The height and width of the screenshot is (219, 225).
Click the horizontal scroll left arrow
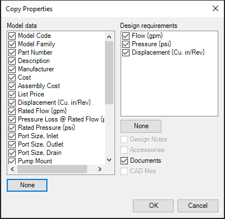(12, 169)
